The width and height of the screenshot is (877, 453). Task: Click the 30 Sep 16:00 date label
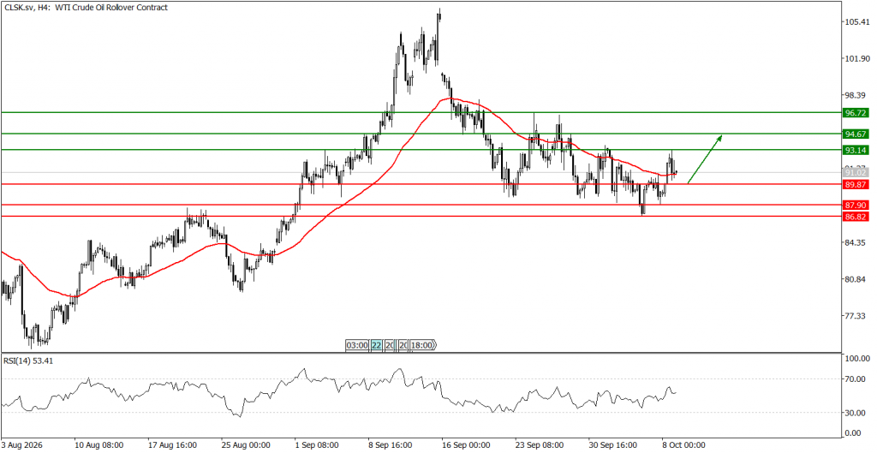[612, 445]
